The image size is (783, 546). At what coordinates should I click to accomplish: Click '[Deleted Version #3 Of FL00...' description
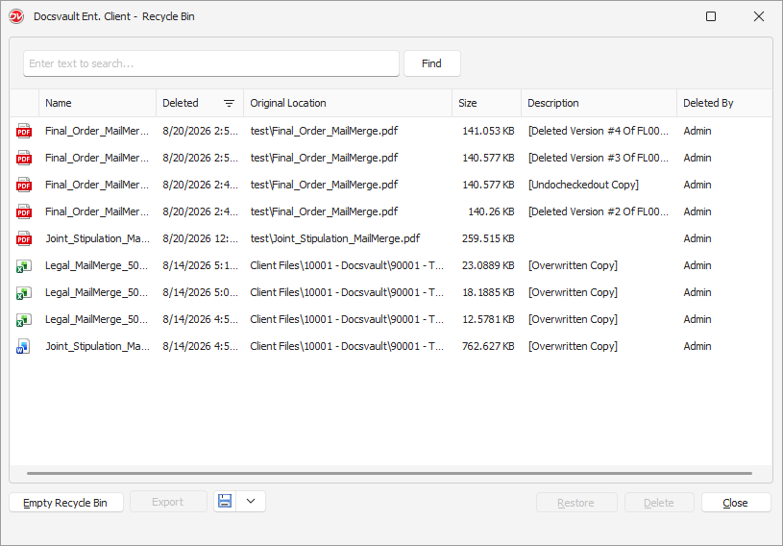click(x=599, y=158)
